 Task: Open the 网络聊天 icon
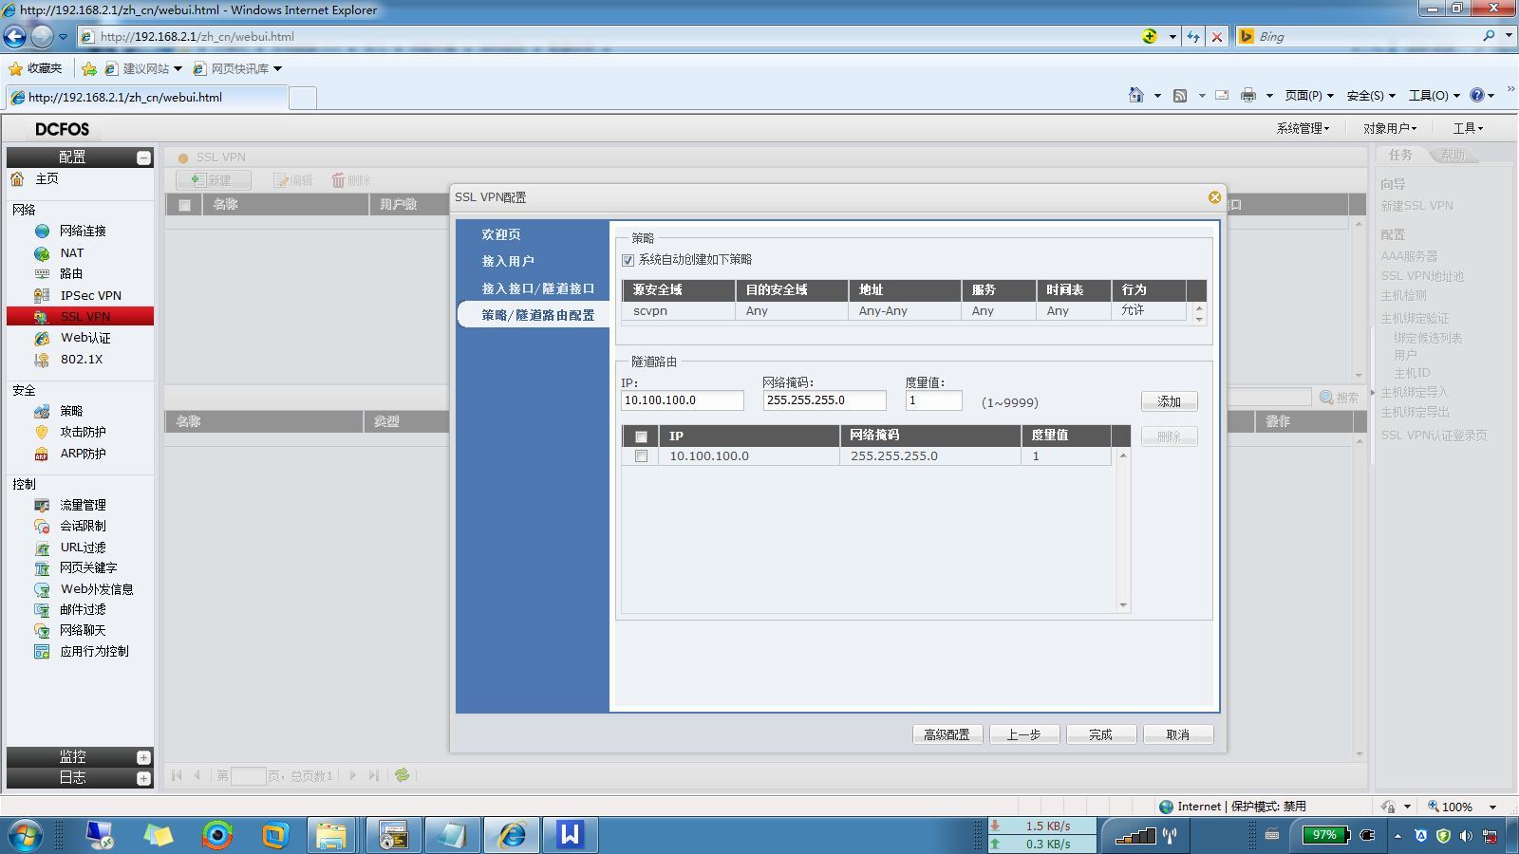[42, 630]
